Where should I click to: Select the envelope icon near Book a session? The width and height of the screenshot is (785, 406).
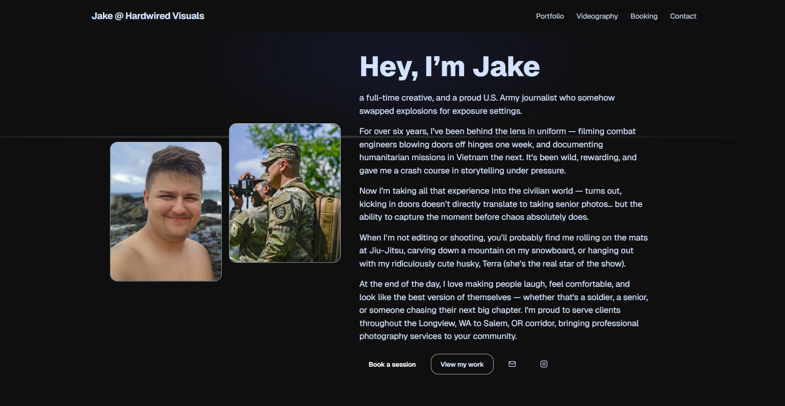(512, 364)
